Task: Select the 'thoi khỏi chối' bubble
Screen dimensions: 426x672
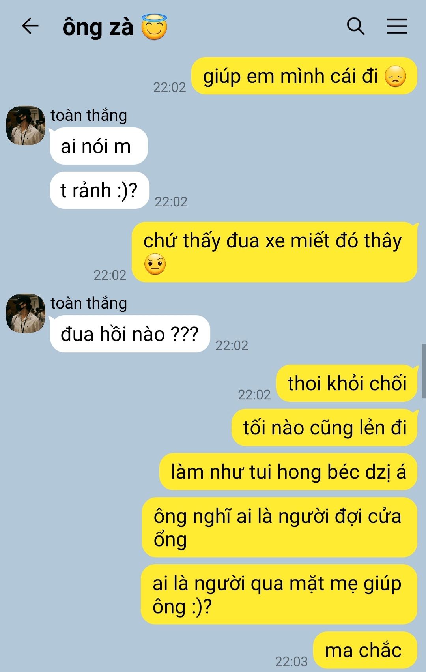Action: [347, 383]
